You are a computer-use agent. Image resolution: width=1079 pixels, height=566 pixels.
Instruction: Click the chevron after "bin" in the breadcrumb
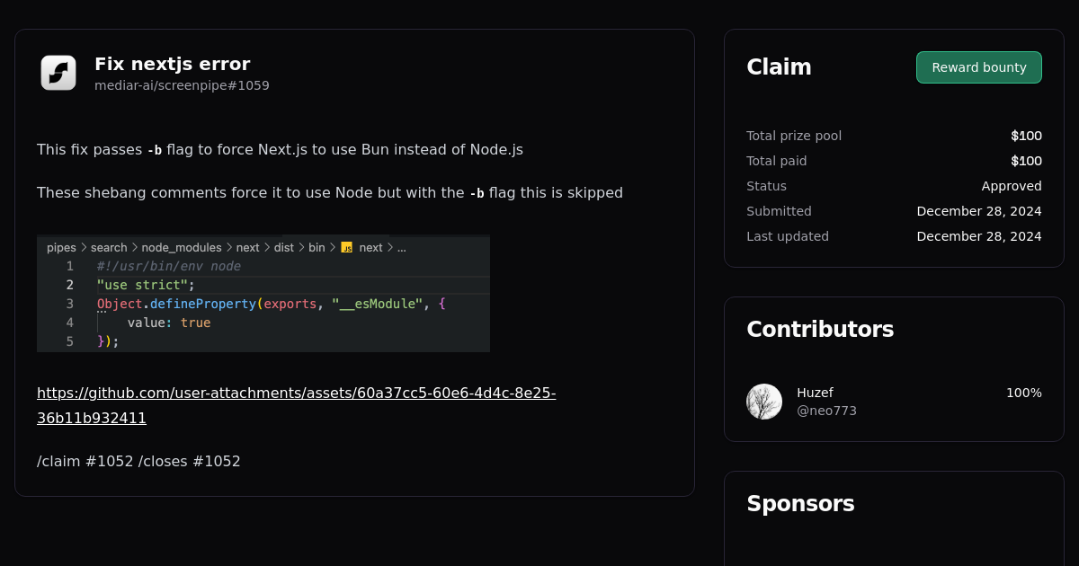334,247
